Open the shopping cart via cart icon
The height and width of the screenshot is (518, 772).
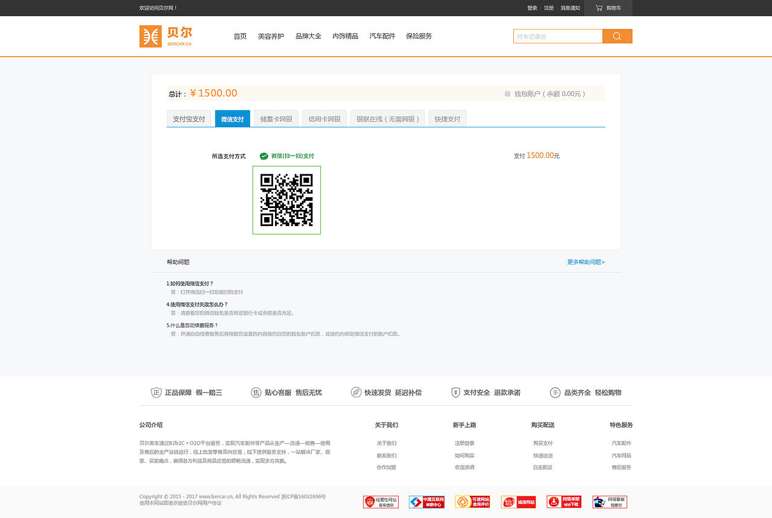[607, 8]
